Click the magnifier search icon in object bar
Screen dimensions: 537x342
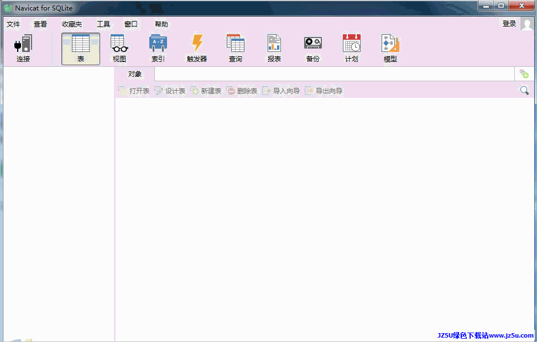tap(524, 90)
